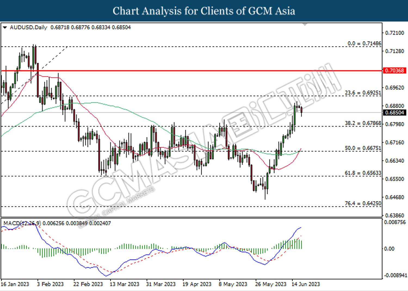The width and height of the screenshot is (408, 291).
Task: Click the date label 3 Feb 2023
Action: pyautogui.click(x=50, y=284)
